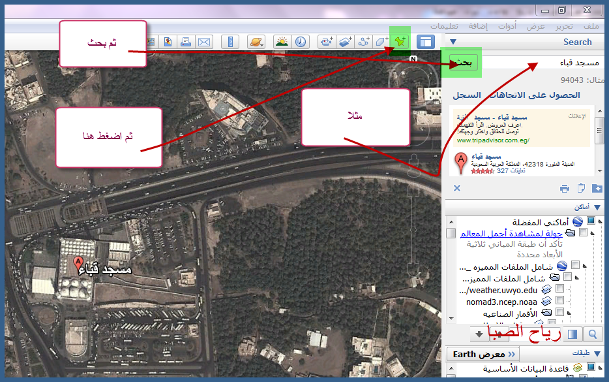609x382 pixels.
Task: Select the Add Image Overlay tool
Action: [x=345, y=41]
